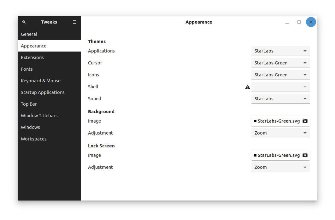Open Workspaces settings
Screen dimensions: 335x220
(x=49, y=139)
